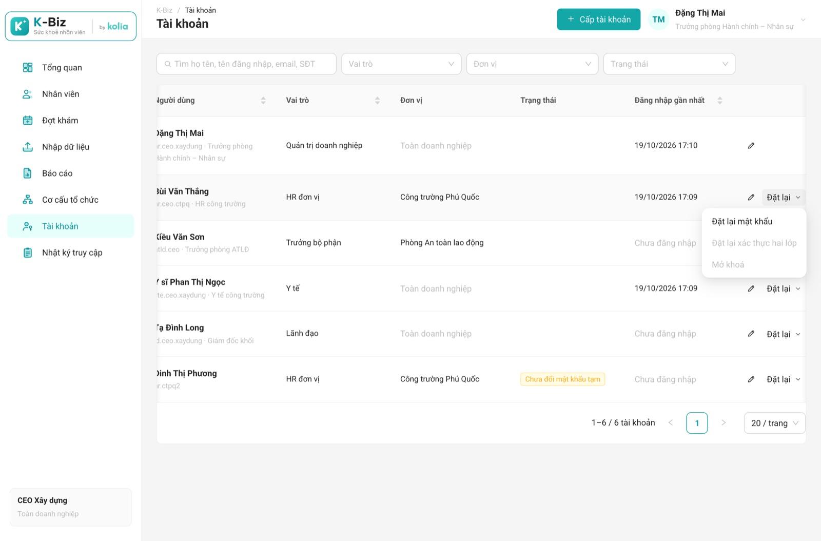Sort by Người dùng column arrows
Viewport: 821px width, 541px height.
(x=263, y=101)
